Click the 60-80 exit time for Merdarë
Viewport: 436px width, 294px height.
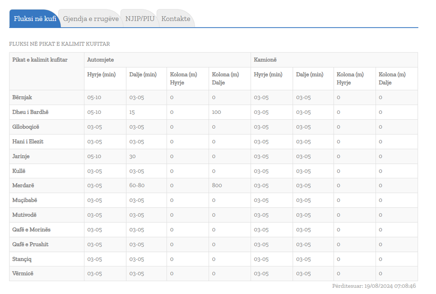click(x=137, y=185)
